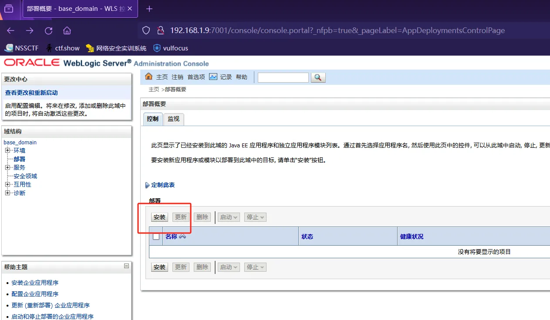Open a new browser tab
This screenshot has height=320, width=550.
[149, 9]
